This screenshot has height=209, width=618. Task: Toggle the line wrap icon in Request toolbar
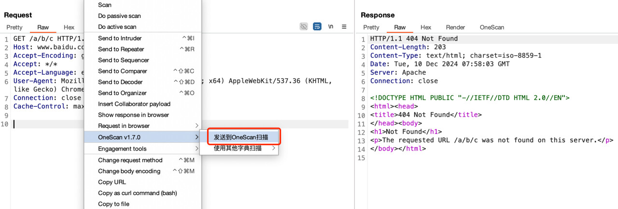(x=317, y=27)
